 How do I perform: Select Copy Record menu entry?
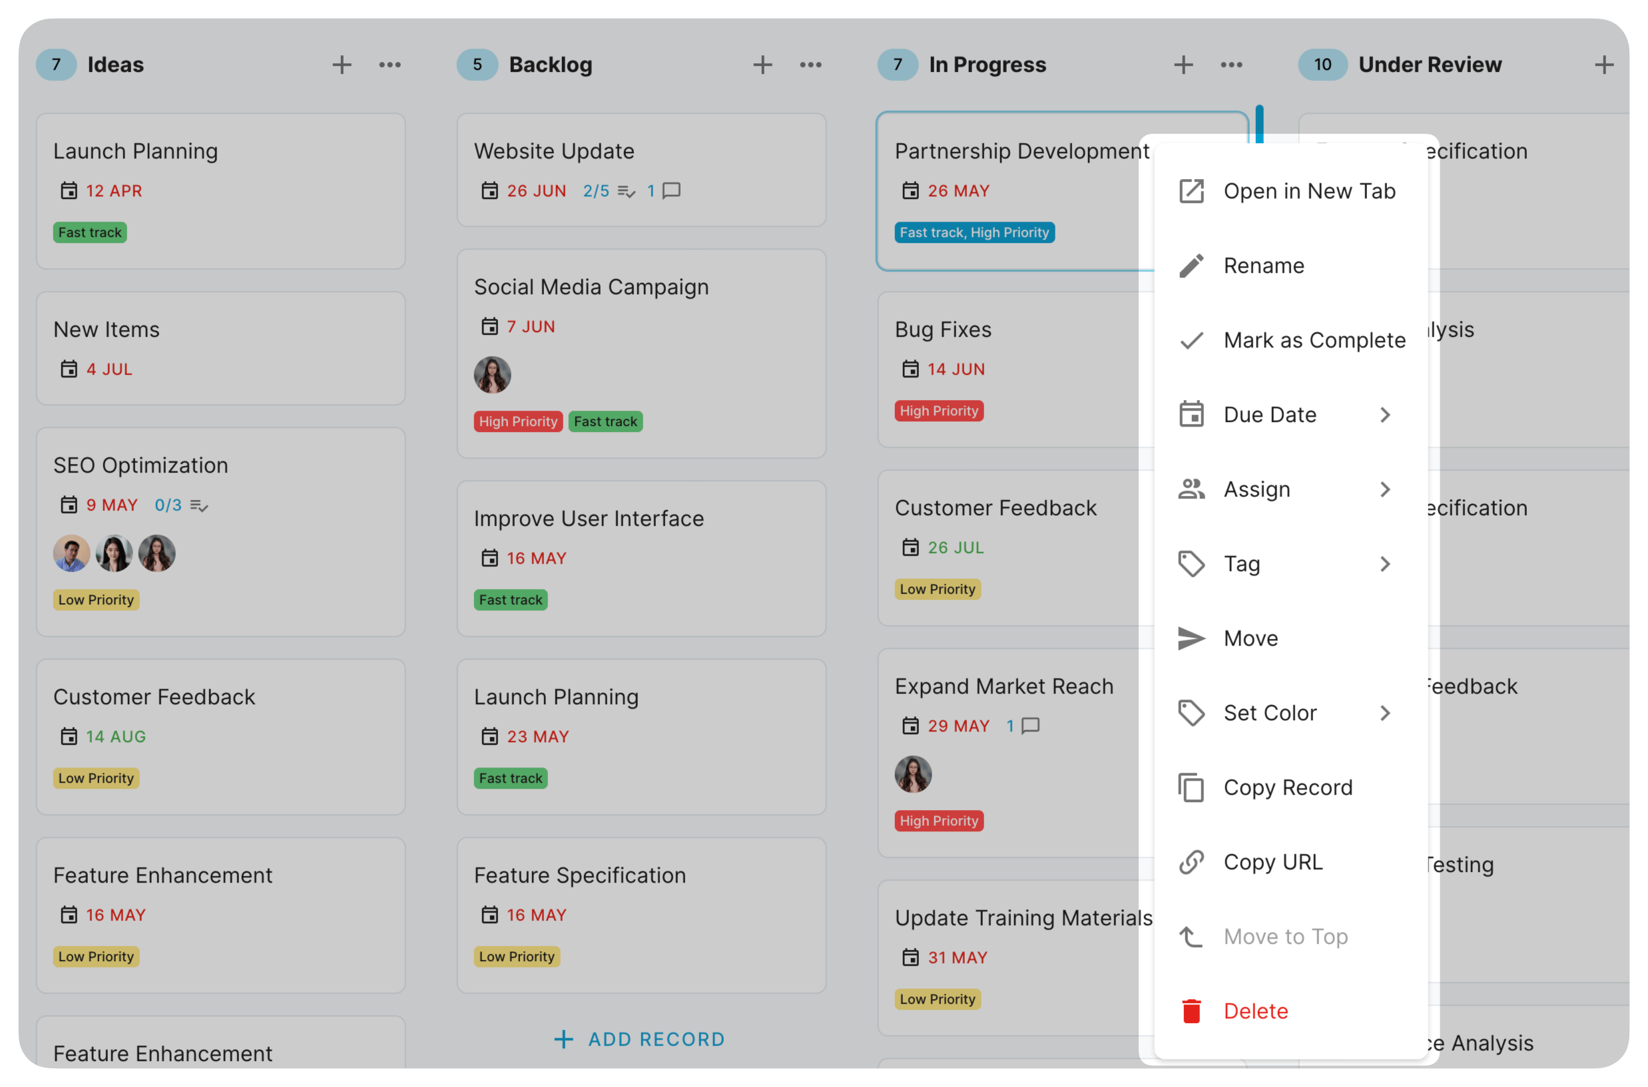1290,787
